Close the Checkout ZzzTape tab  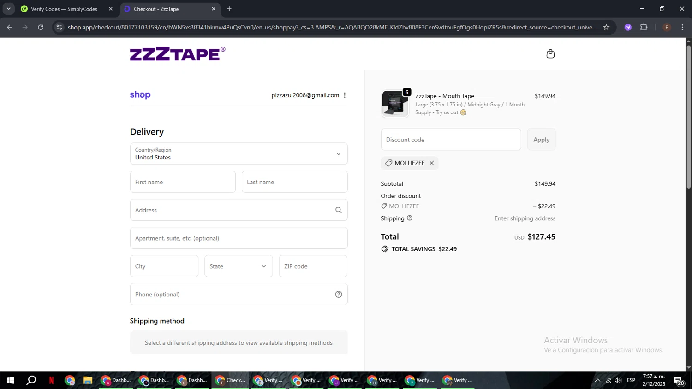213,9
